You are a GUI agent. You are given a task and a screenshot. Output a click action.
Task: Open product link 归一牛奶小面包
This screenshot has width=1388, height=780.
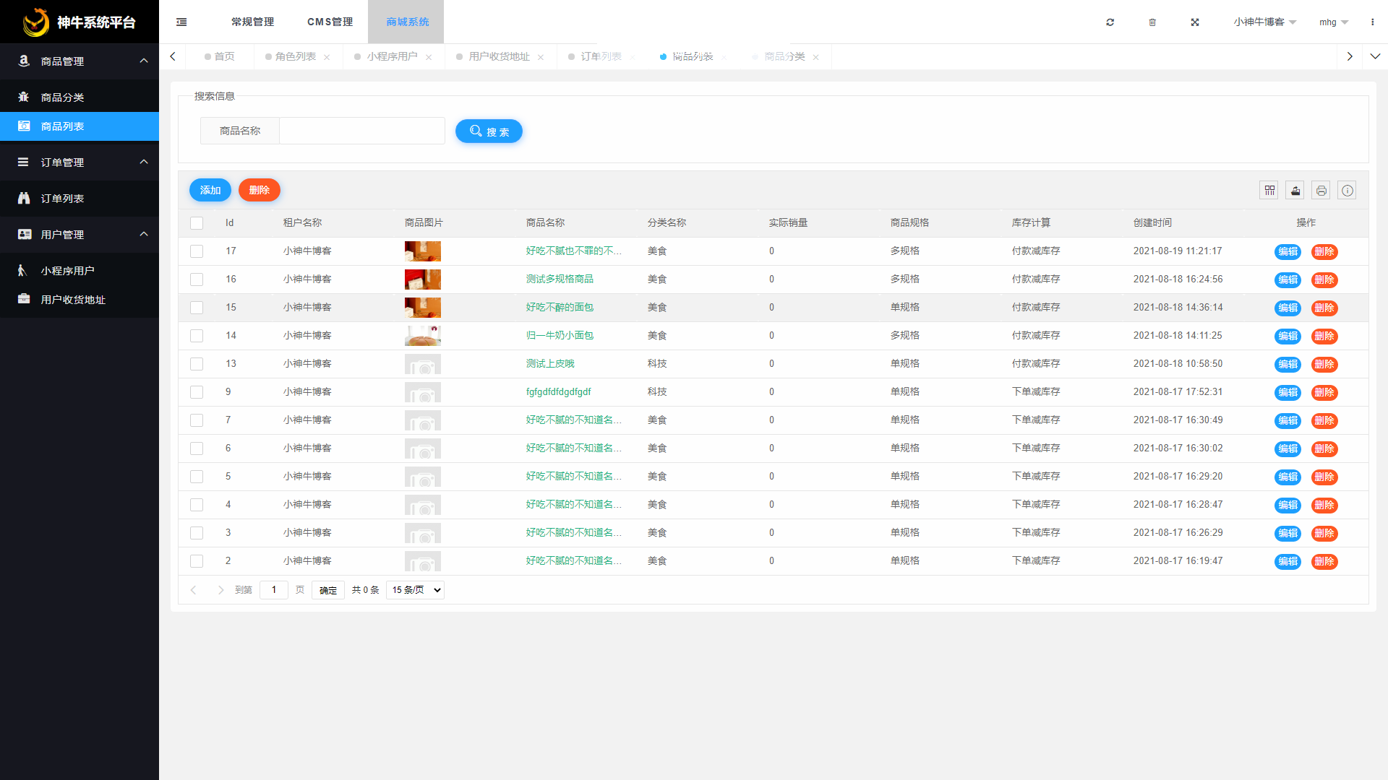click(x=560, y=336)
